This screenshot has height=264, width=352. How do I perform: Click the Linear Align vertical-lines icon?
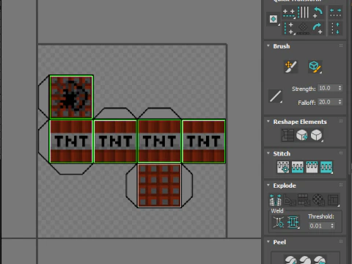point(304,12)
